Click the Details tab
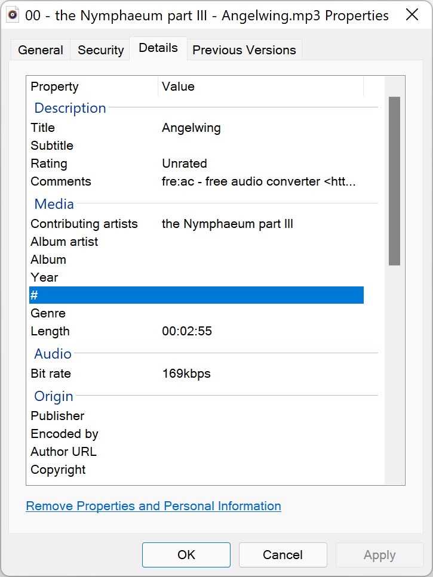The height and width of the screenshot is (577, 433). pyautogui.click(x=158, y=48)
